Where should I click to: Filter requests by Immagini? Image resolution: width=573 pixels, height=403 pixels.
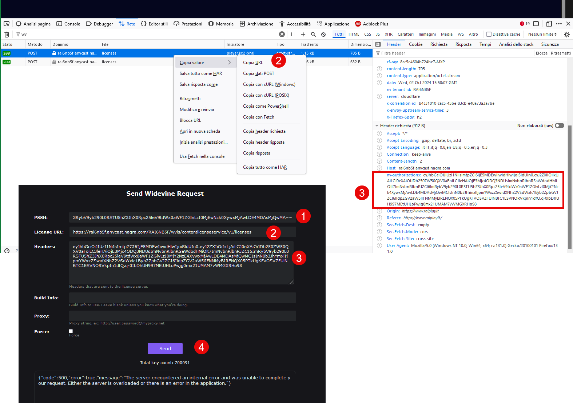[x=427, y=34]
